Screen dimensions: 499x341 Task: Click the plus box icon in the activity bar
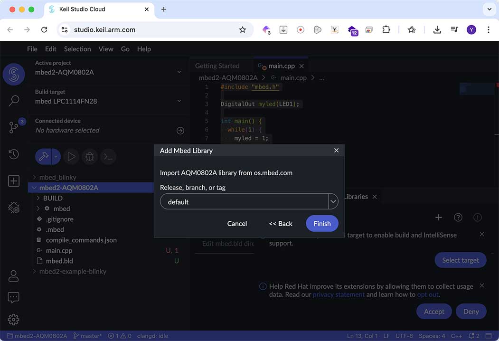tap(14, 181)
